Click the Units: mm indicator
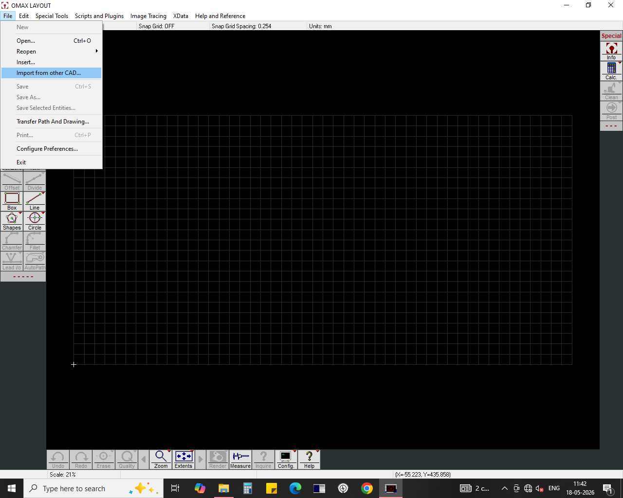 click(320, 26)
